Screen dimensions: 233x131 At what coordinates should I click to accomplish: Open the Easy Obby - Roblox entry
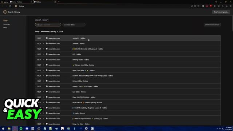click(128, 92)
